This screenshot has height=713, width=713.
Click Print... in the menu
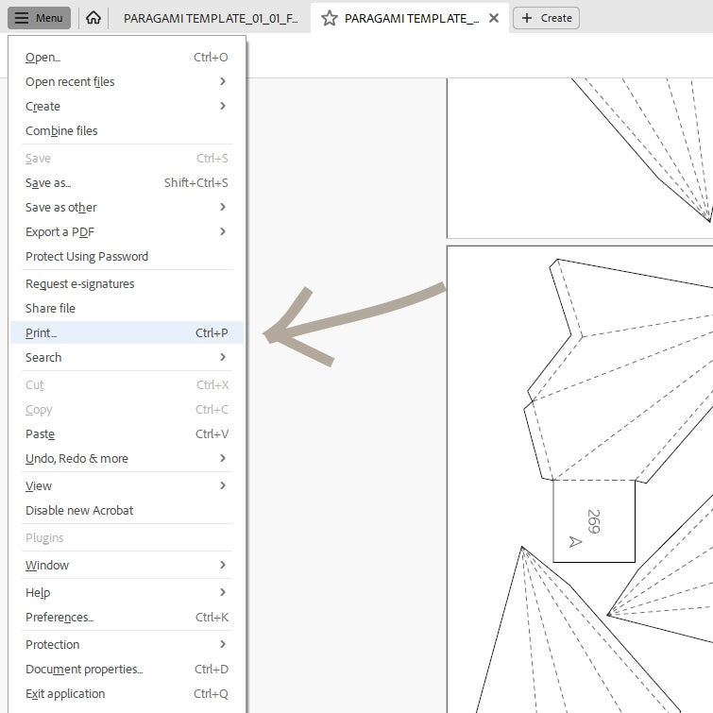tap(127, 332)
